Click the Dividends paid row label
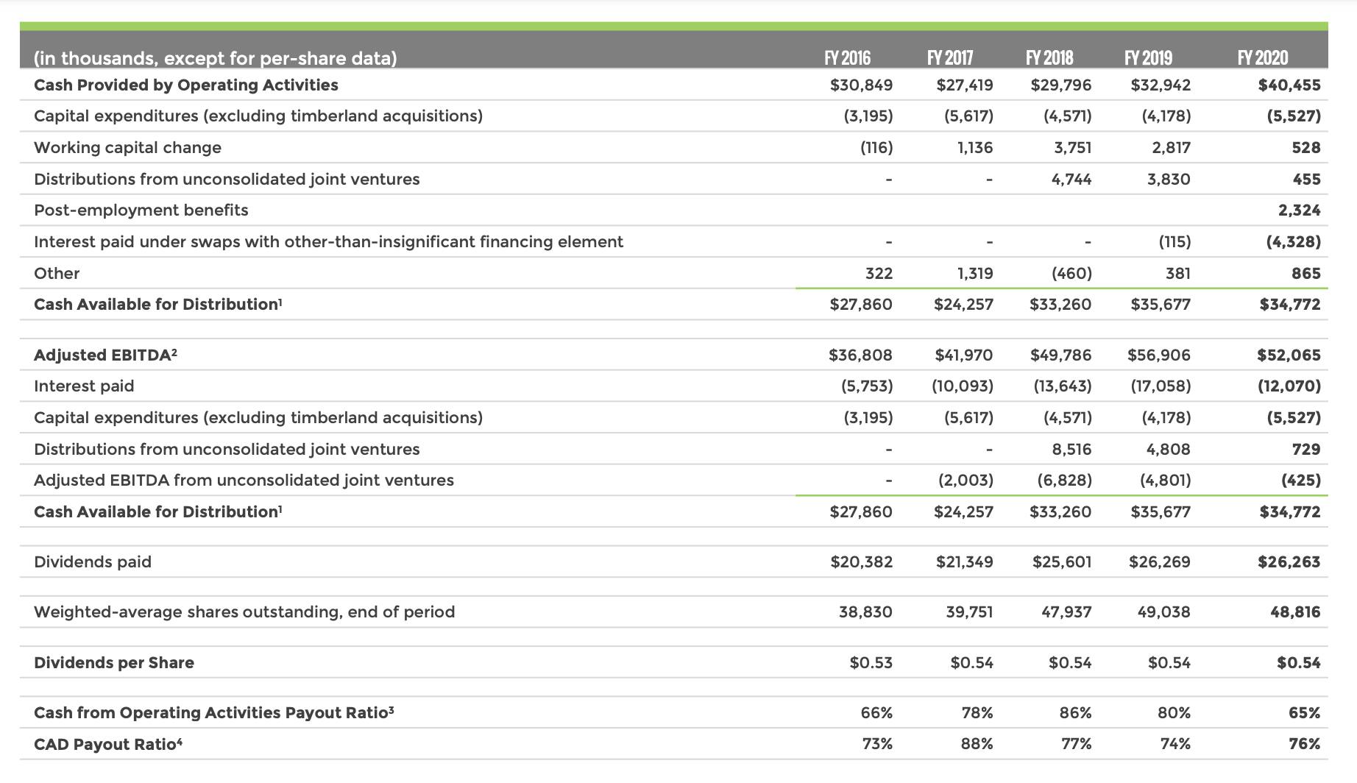1357x783 pixels. [92, 561]
